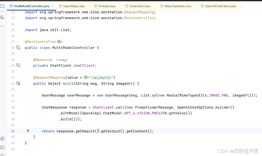Click the RequestMapping import class name
This screenshot has height=156, width=262.
(x=139, y=12)
